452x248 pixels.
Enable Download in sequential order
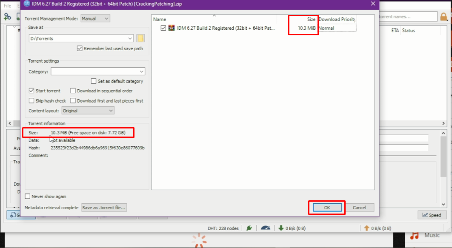click(x=73, y=91)
